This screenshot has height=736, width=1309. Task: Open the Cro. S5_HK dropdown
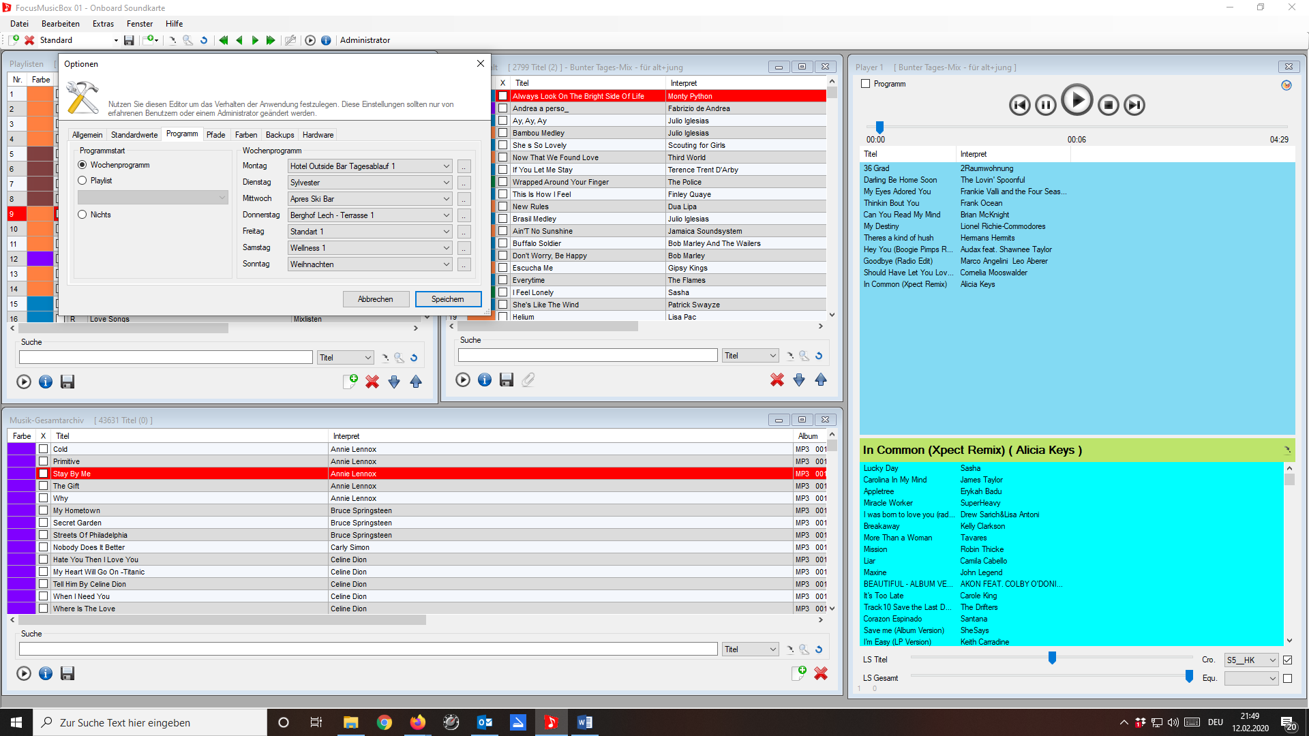(1272, 660)
